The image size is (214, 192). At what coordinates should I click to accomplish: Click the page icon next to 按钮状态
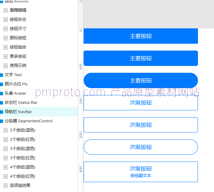pos(5,19)
